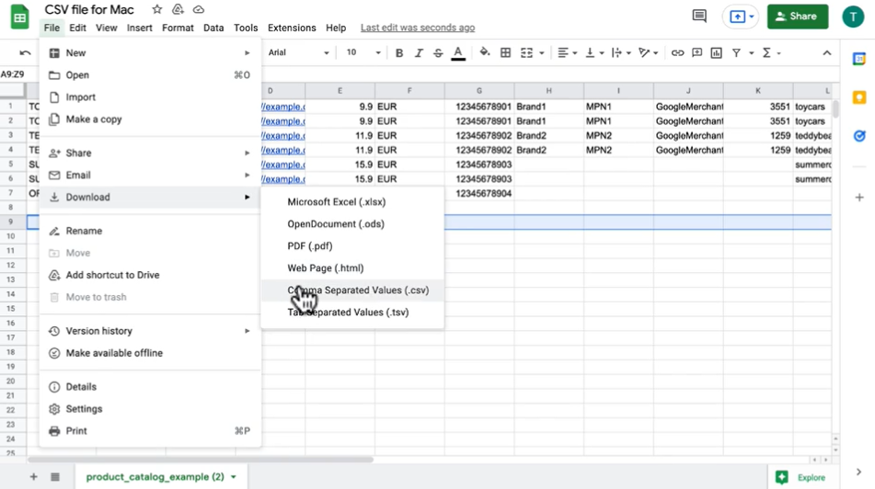Click the undo arrow icon
Viewport: 875px width, 489px height.
25,53
